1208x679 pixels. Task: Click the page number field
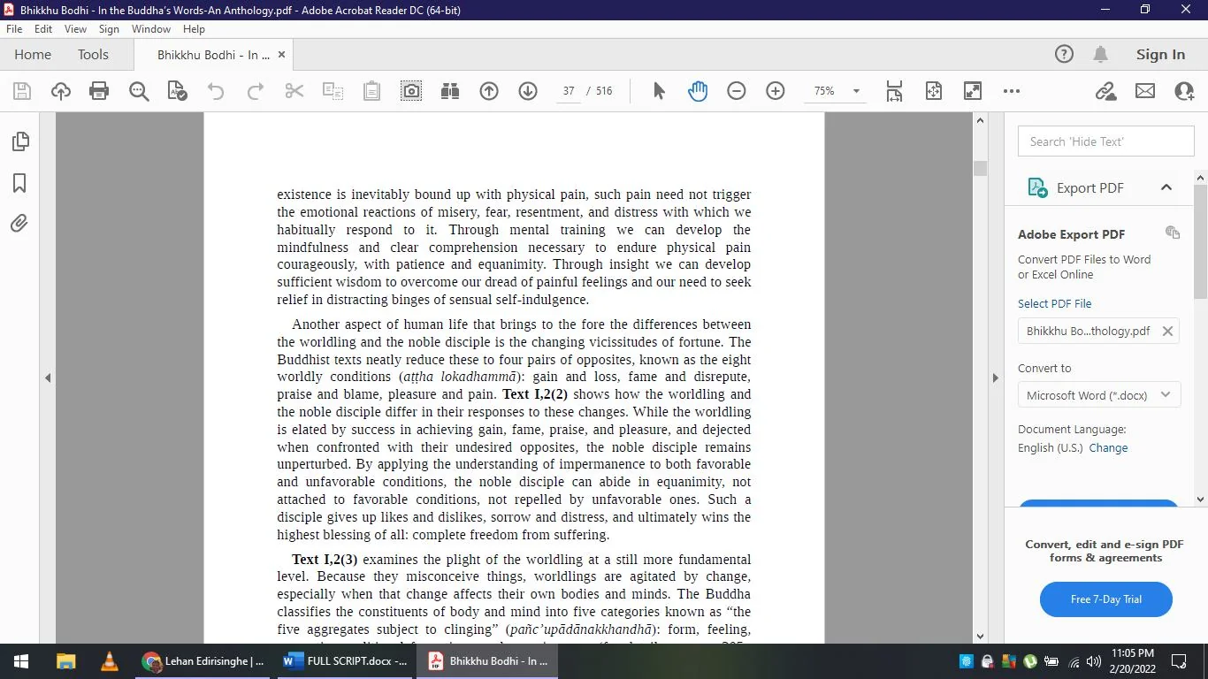[x=569, y=91]
